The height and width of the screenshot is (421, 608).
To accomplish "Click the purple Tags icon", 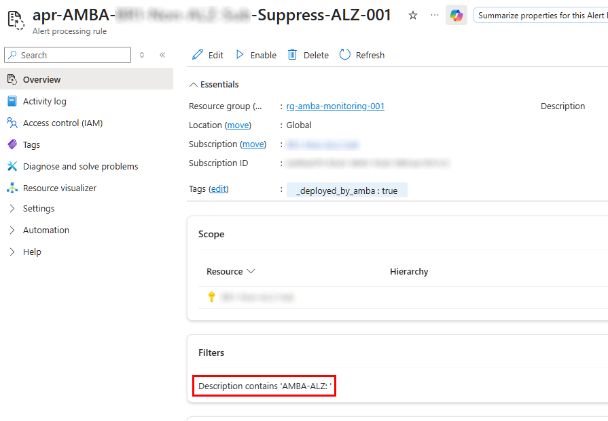I will (x=12, y=144).
